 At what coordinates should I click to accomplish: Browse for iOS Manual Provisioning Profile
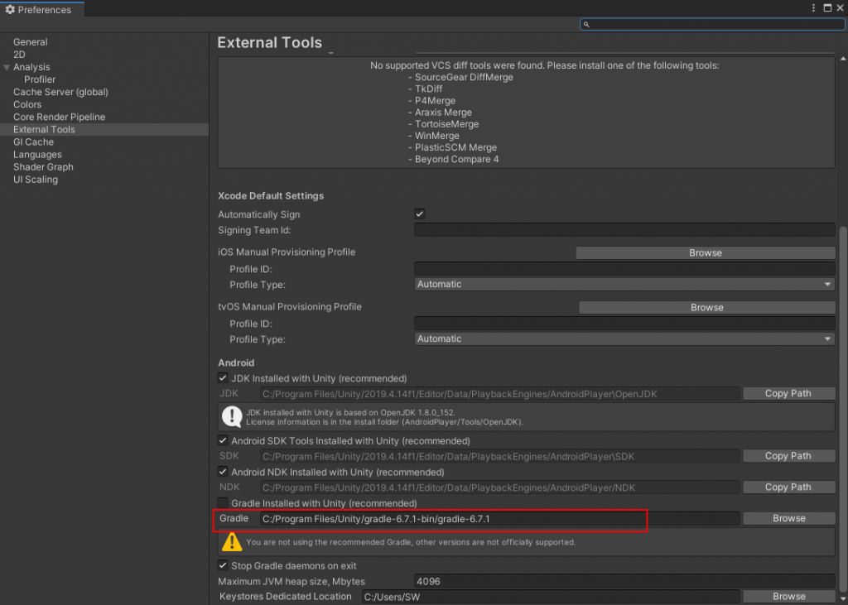coord(706,253)
